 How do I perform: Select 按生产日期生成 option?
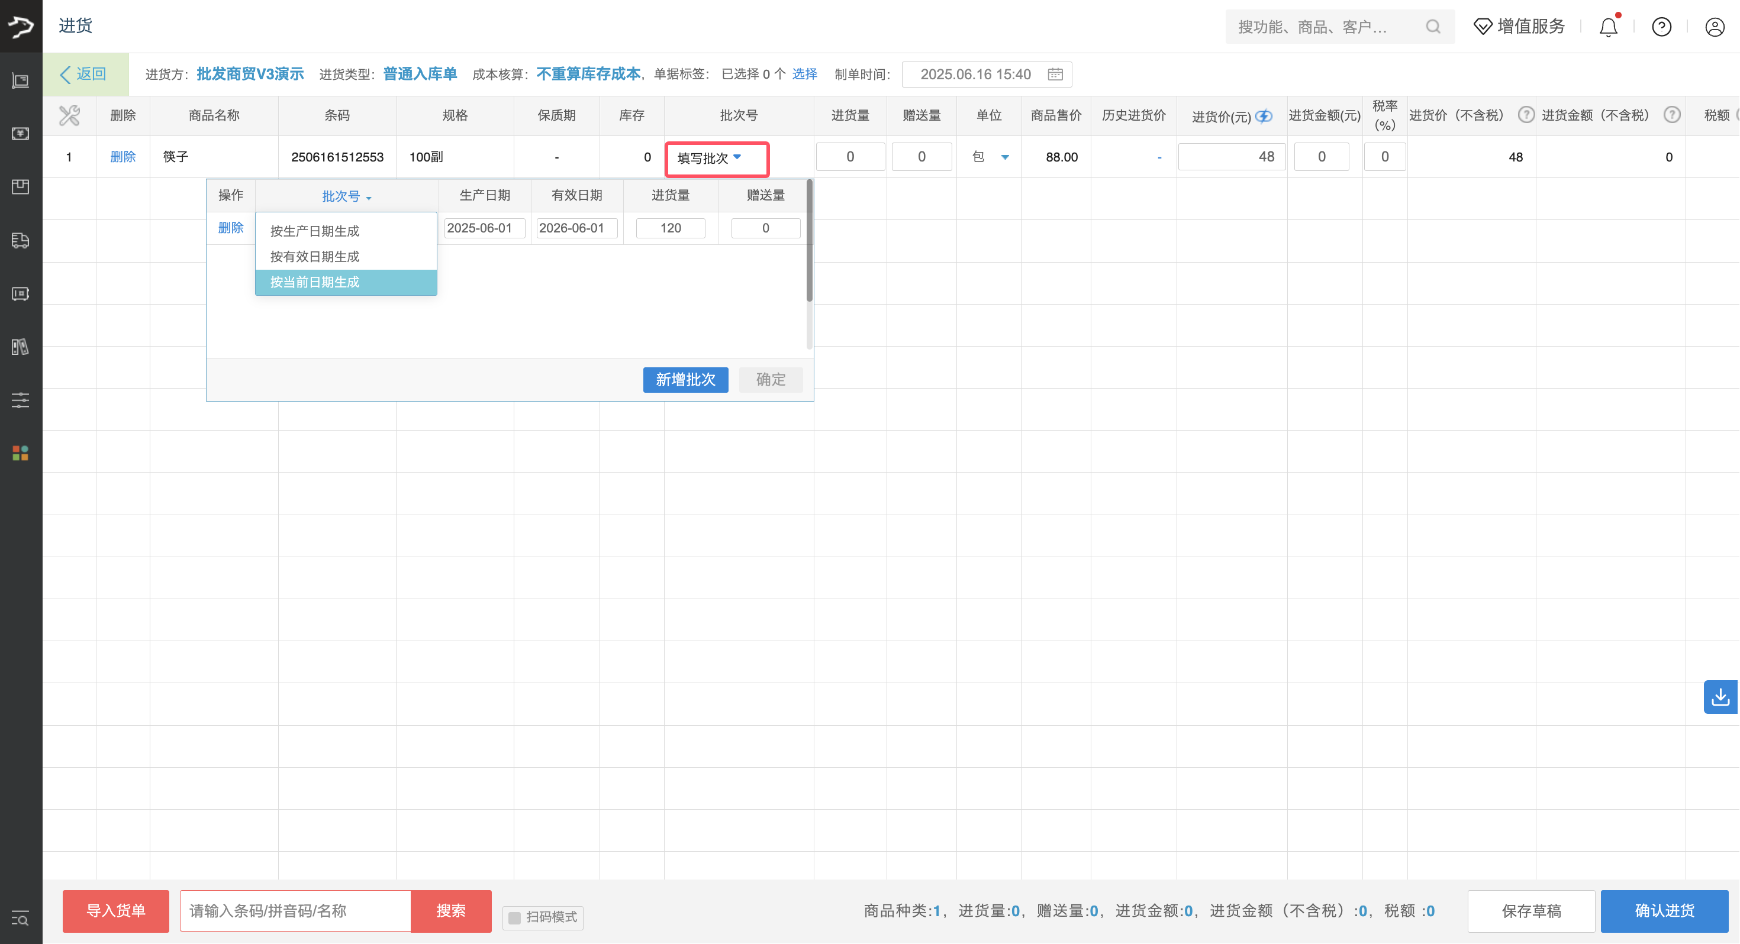pyautogui.click(x=346, y=231)
